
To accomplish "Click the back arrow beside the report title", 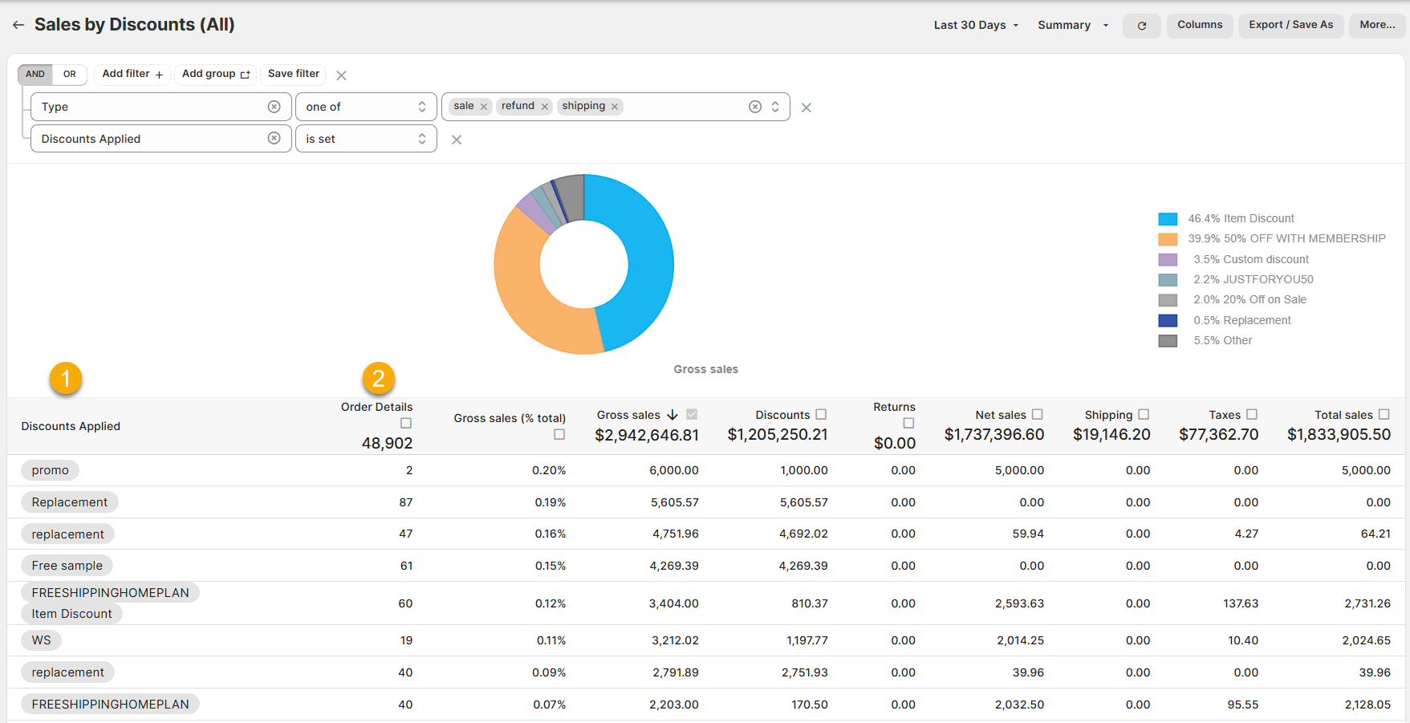I will pyautogui.click(x=18, y=26).
